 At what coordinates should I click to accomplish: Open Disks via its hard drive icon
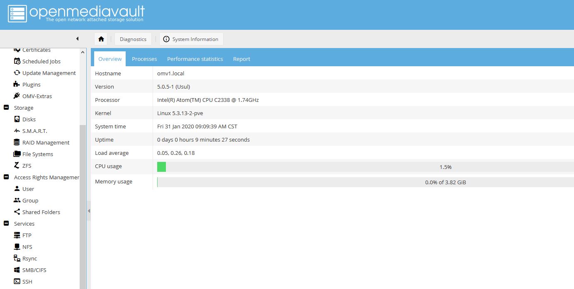(x=17, y=119)
